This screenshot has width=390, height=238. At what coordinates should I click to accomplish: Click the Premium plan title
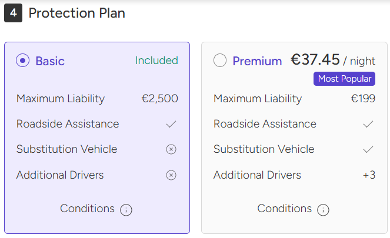click(257, 61)
